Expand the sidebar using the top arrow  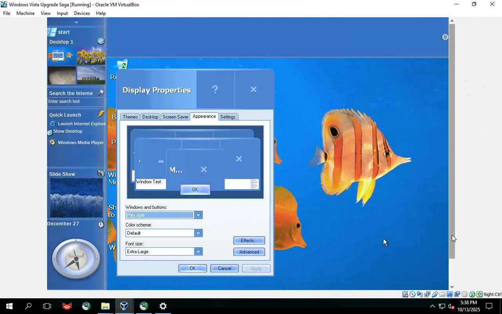tap(76, 22)
